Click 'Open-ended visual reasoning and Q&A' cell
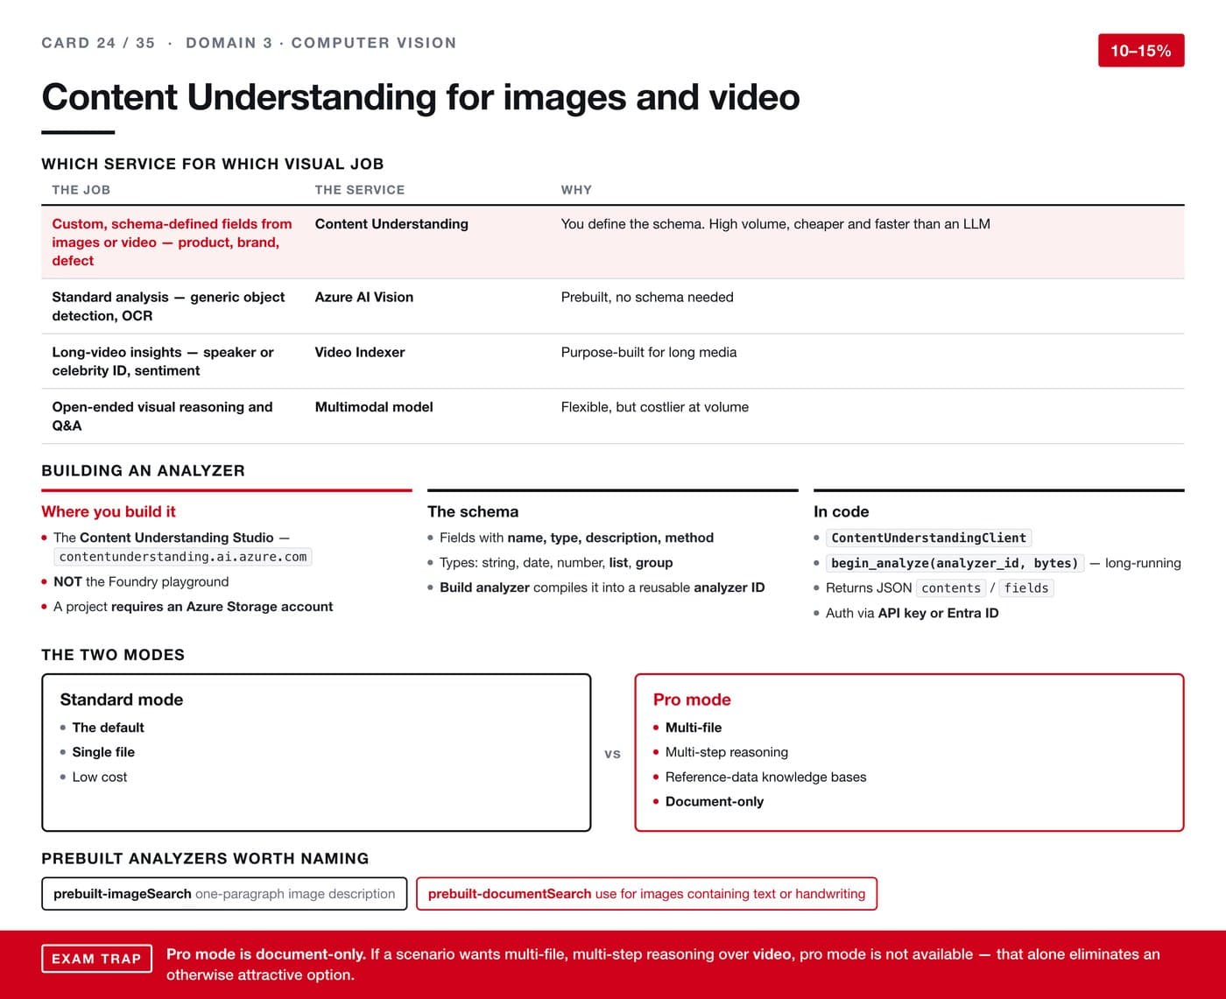The image size is (1226, 999). pos(162,417)
